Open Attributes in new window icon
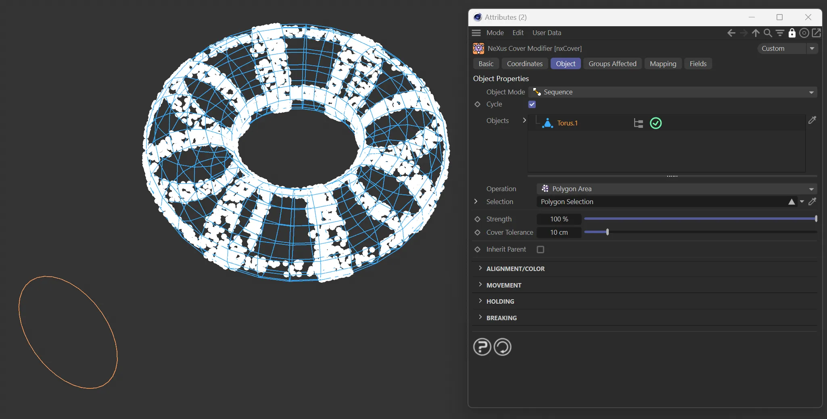 click(x=816, y=33)
